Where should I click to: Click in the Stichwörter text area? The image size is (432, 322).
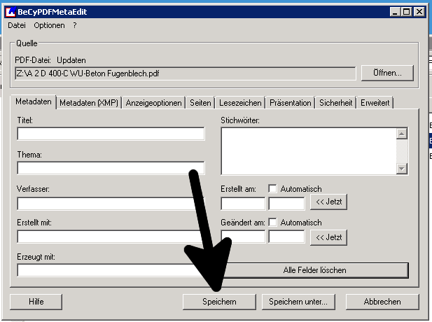pos(308,150)
